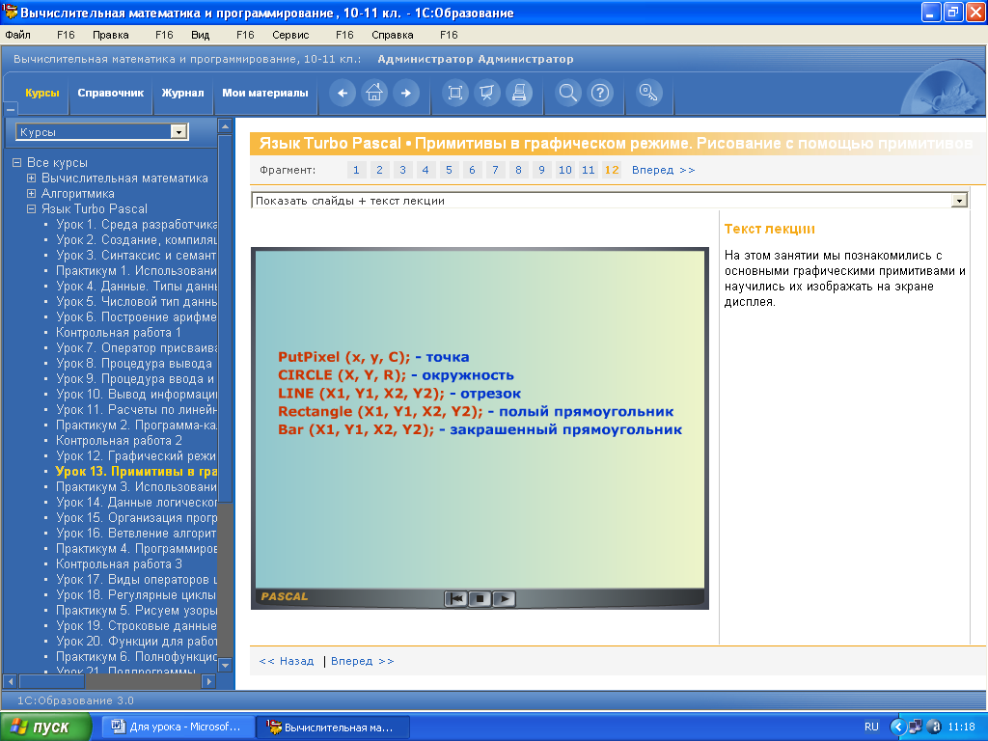
Task: Open the Сервис menu
Action: [x=290, y=35]
